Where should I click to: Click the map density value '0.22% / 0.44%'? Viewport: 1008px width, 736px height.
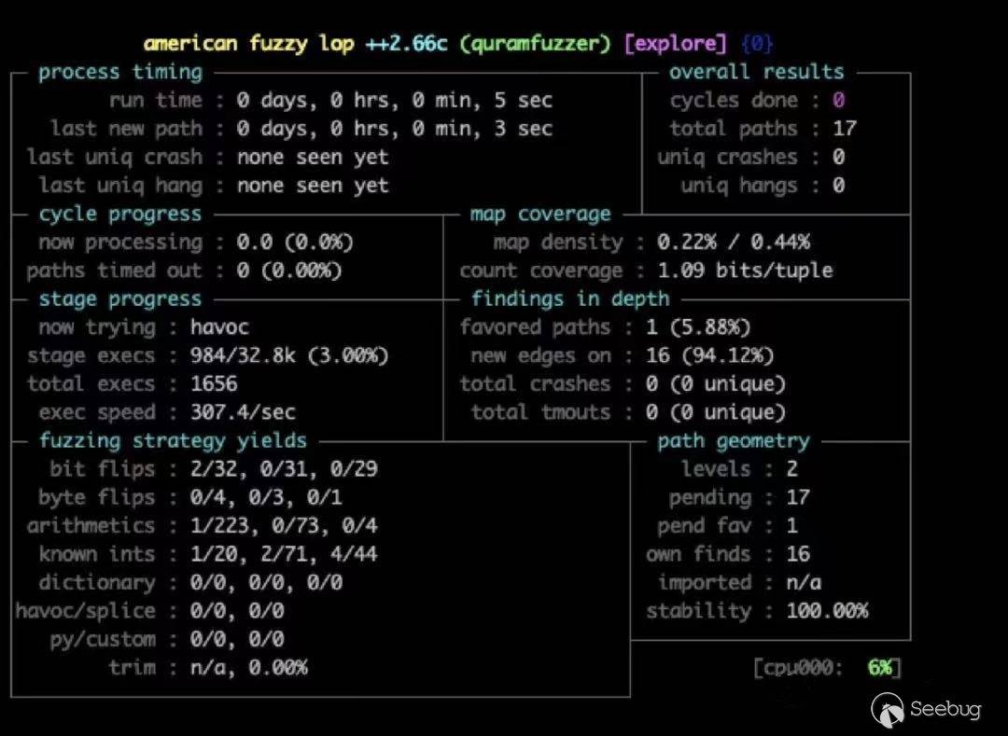coord(734,243)
